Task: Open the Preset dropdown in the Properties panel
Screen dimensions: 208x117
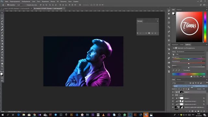Action: tap(191, 52)
